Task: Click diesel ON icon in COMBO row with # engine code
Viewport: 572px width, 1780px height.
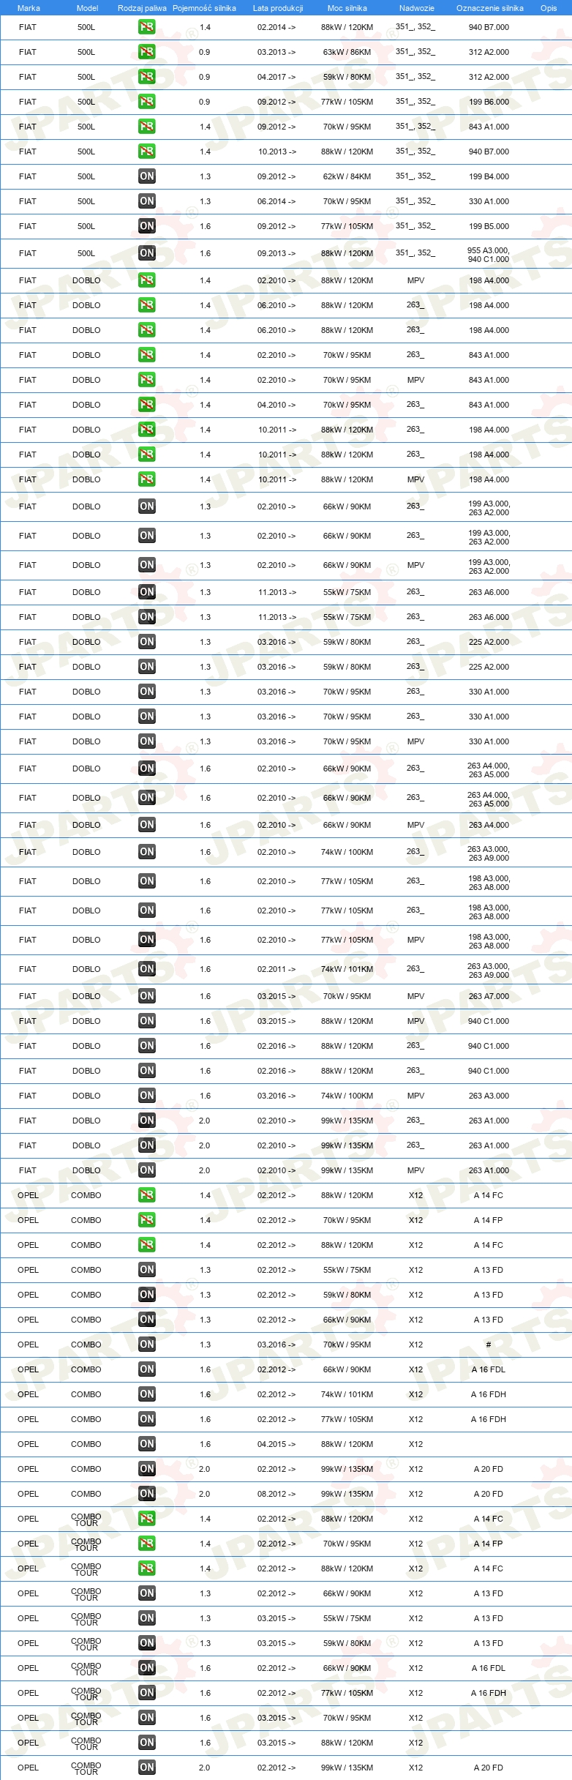Action: click(x=146, y=1345)
